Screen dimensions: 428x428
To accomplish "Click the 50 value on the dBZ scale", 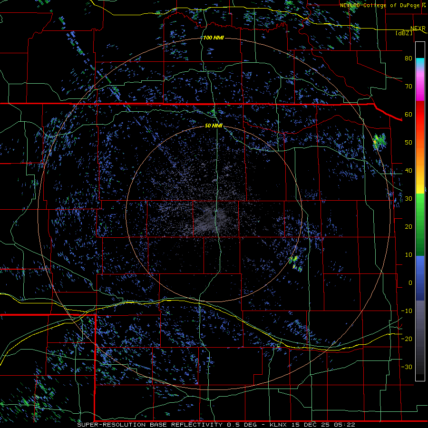I will 409,143.
